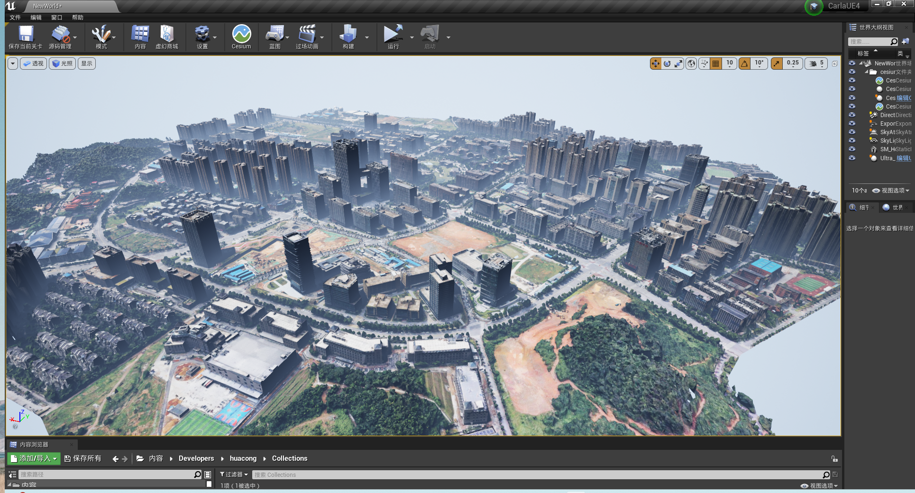Screen dimensions: 915x493
Task: Toggle grid snapping in viewport toolbar
Action: click(716, 64)
